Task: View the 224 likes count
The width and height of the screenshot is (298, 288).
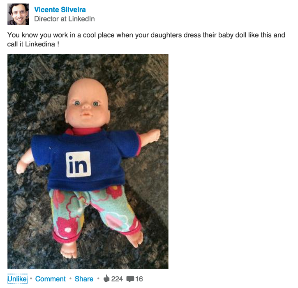Action: pyautogui.click(x=117, y=279)
